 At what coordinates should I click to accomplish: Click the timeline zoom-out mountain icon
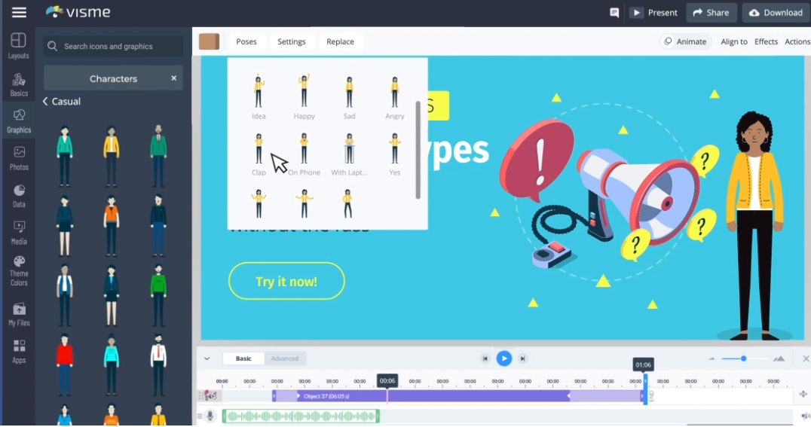(x=712, y=358)
